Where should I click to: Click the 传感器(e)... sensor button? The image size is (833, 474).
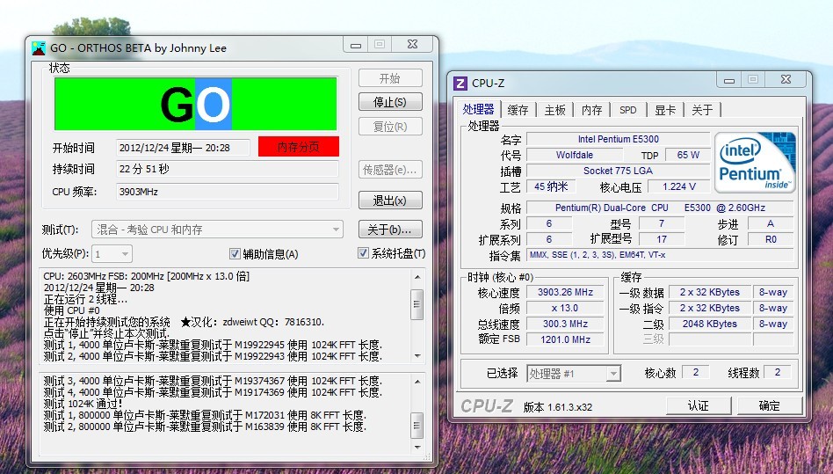coord(390,170)
